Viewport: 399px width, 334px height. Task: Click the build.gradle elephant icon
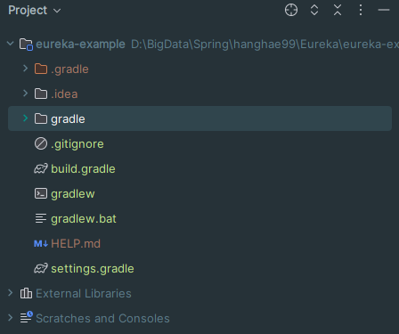pos(41,168)
